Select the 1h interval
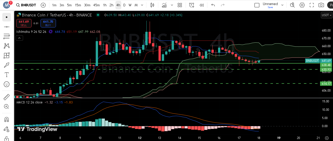The width and height of the screenshot is (333, 141). click(105, 5)
